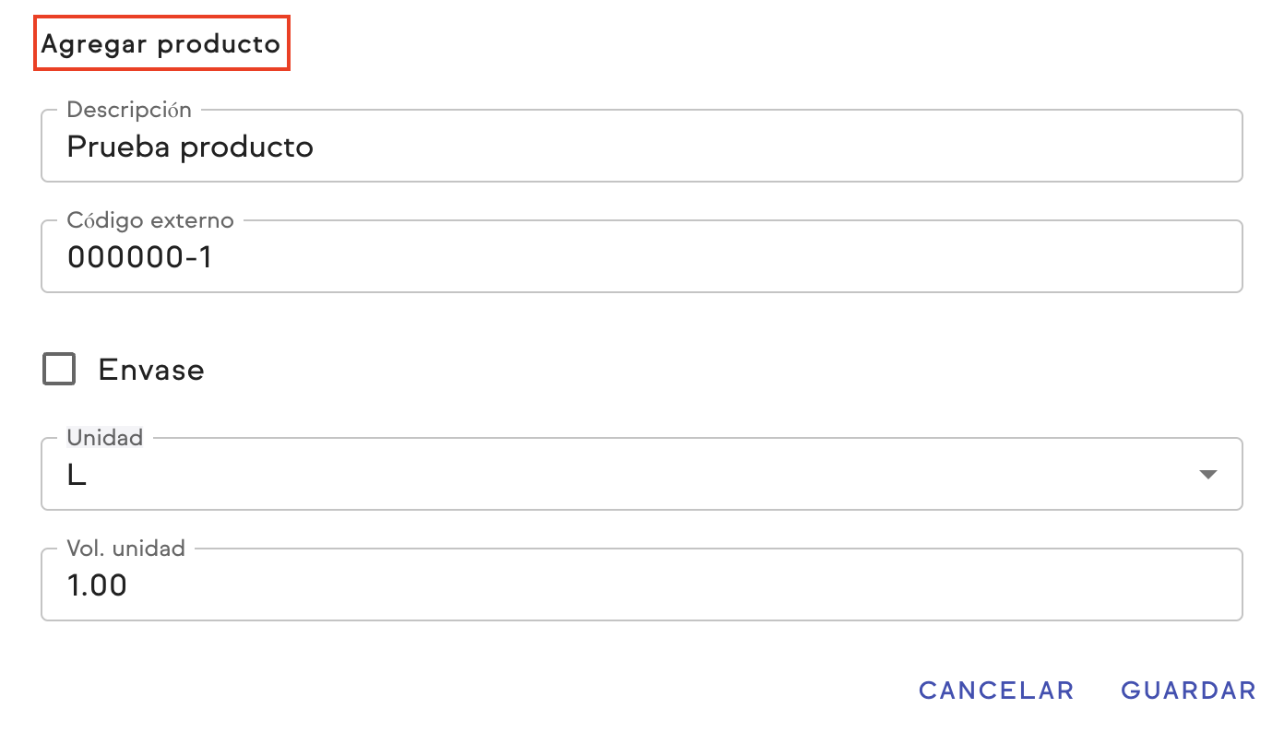The image size is (1284, 732).
Task: Open the Unidad combo box showing L
Action: click(627, 474)
